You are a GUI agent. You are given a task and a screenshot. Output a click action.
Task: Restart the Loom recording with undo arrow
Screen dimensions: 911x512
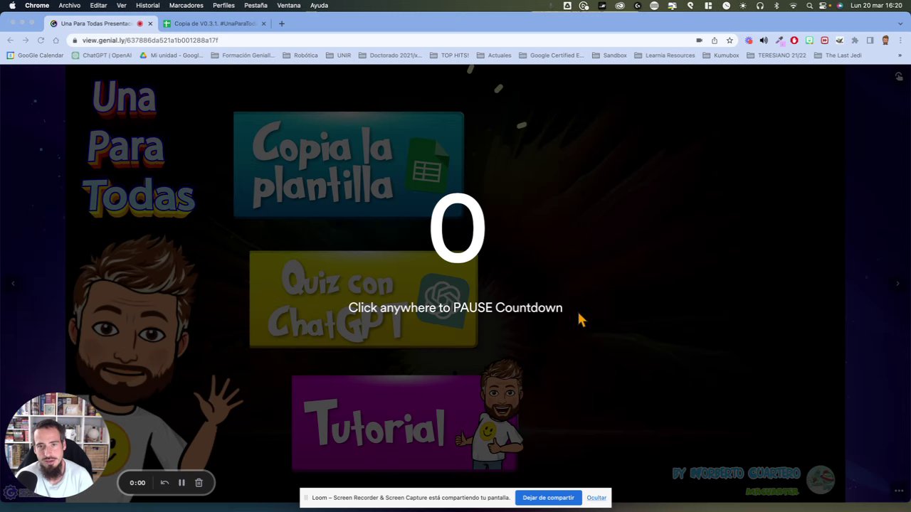pyautogui.click(x=164, y=483)
